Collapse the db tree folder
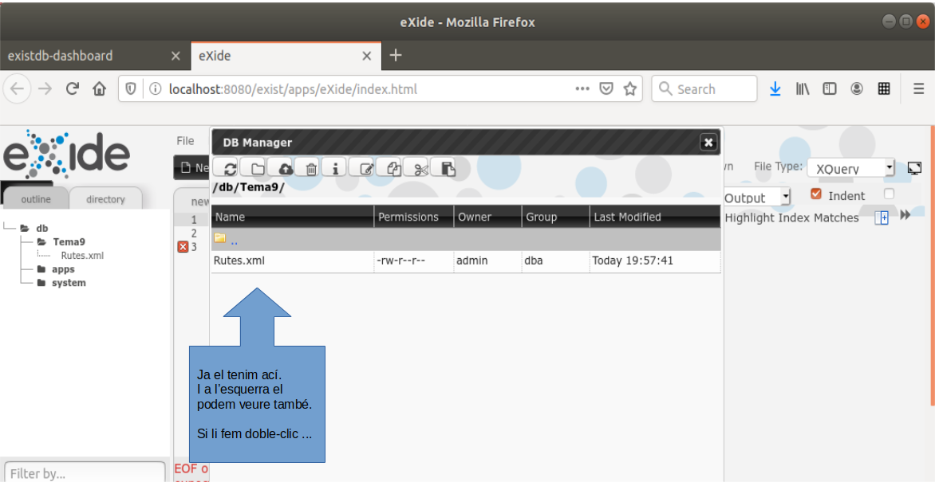This screenshot has height=482, width=935. pos(25,228)
